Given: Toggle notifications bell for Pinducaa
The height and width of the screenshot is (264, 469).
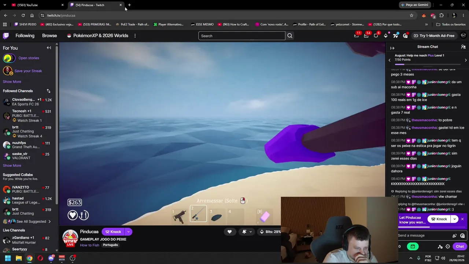Looking at the screenshot, I should [244, 232].
